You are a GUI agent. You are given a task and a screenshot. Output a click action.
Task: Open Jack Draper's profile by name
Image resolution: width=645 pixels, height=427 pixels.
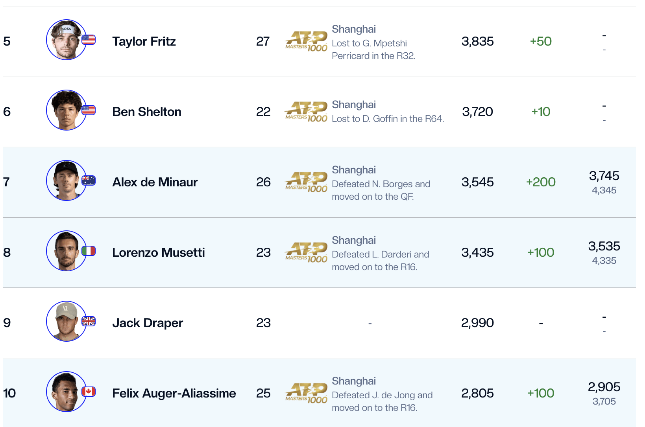[148, 323]
